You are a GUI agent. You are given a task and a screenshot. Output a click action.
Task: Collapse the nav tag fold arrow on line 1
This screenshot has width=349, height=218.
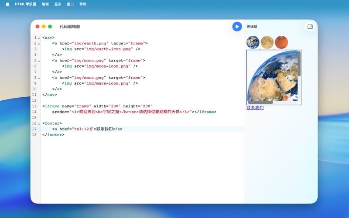click(39, 38)
